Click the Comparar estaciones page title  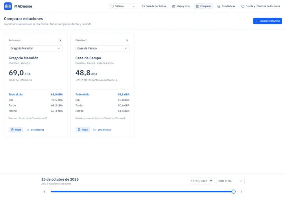[23, 19]
